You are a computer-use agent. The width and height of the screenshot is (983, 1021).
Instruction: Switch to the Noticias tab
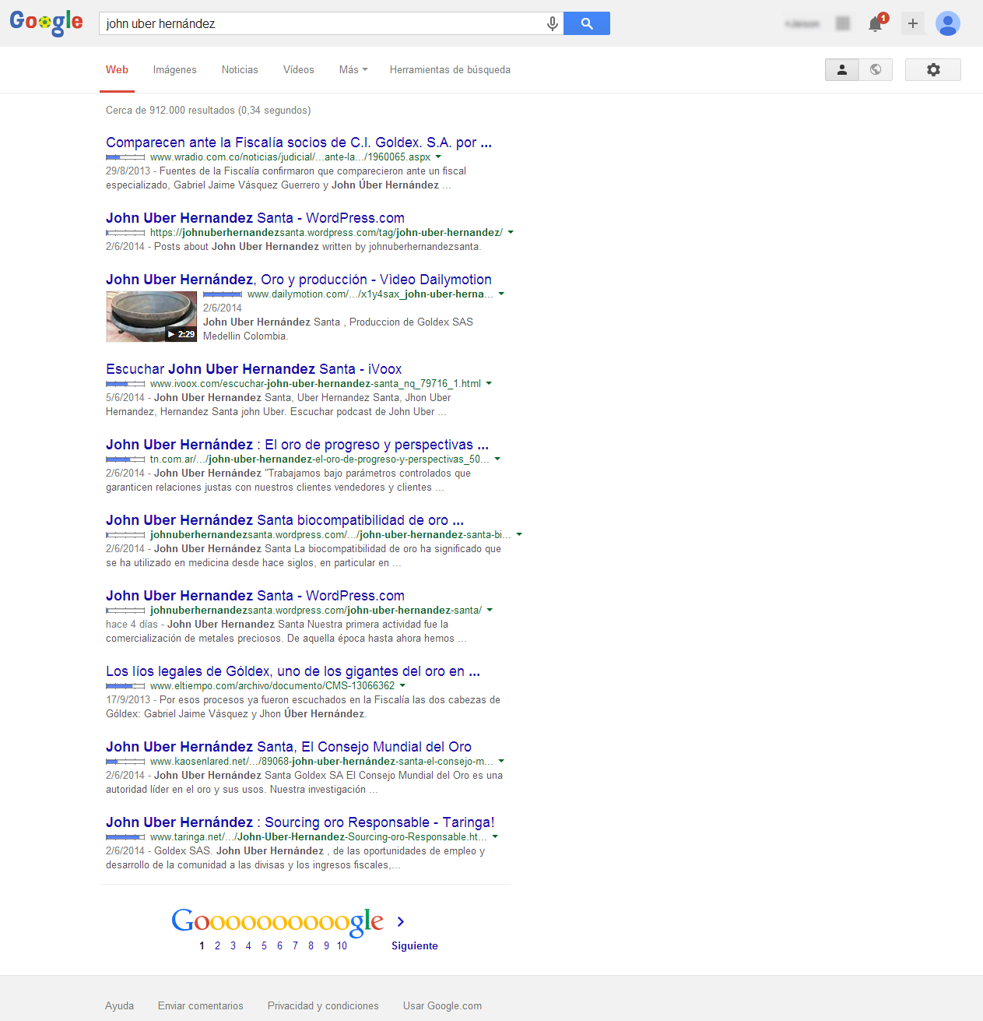pyautogui.click(x=240, y=69)
